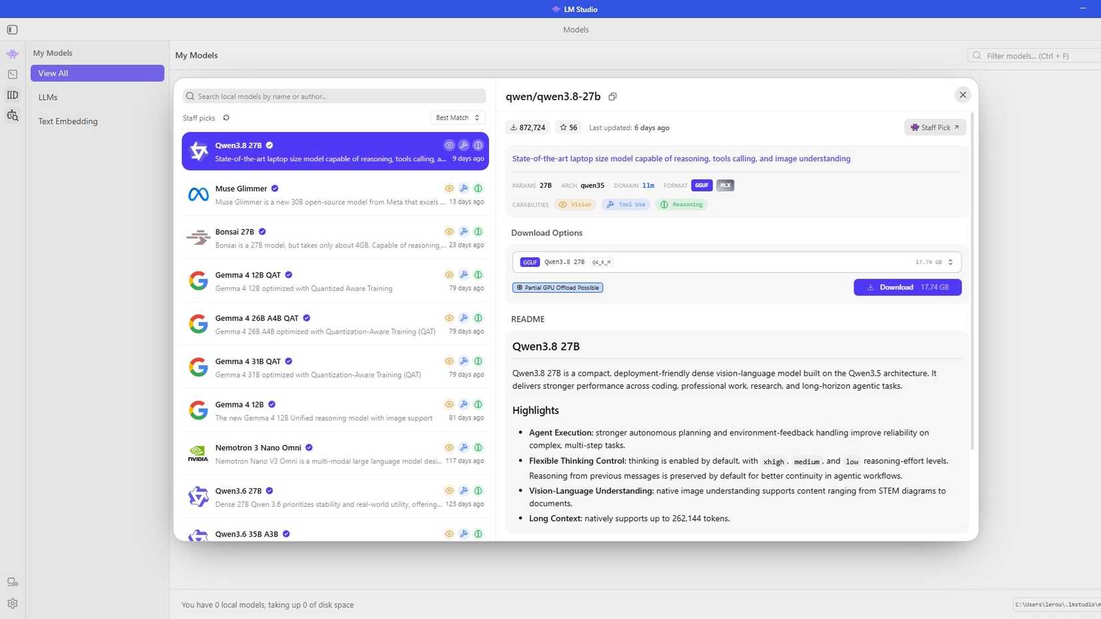Click the Partial GPU Offload Possible badge
Screen dimensions: 1101x619
(558, 287)
